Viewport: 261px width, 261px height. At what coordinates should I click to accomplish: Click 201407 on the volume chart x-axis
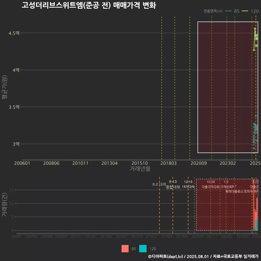122,237
